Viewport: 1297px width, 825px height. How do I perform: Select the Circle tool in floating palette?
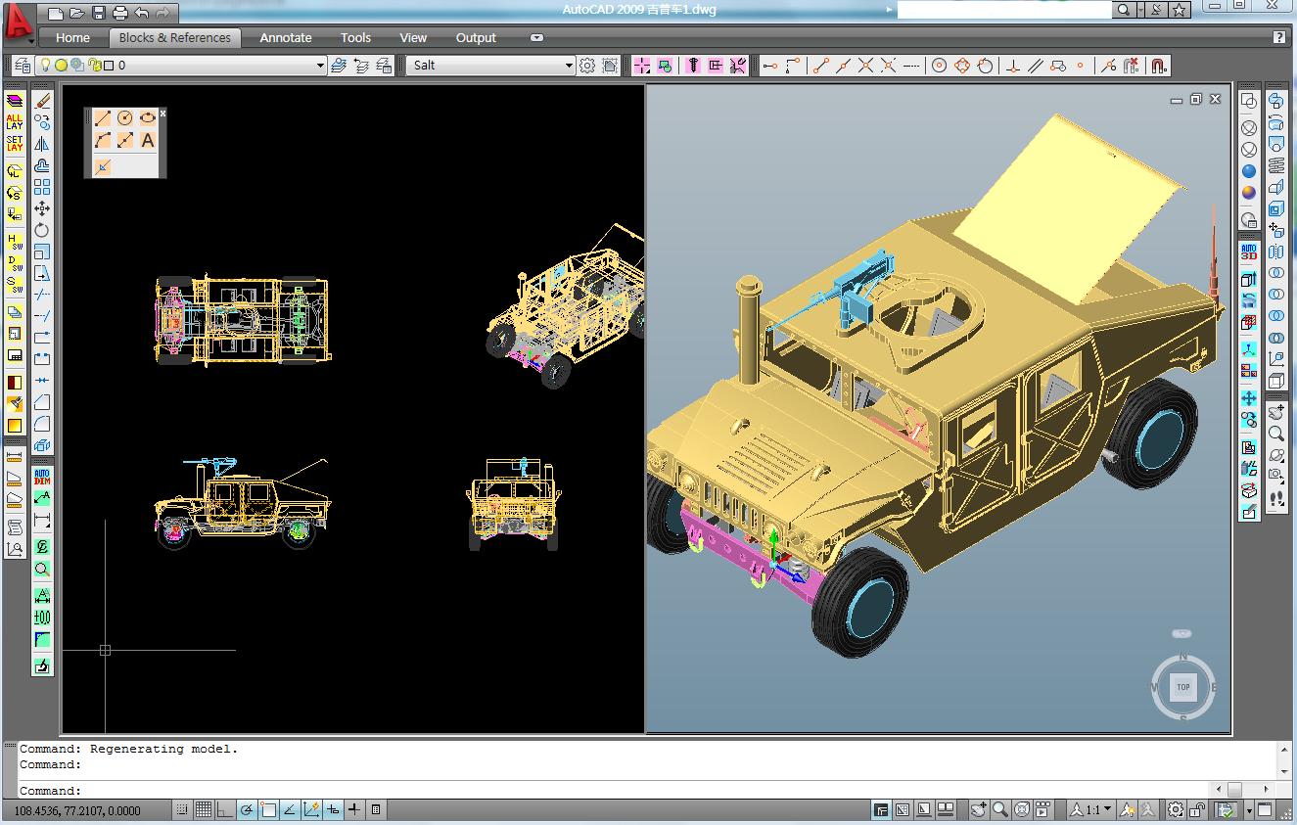click(125, 117)
